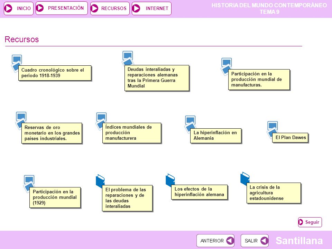Viewport: 332px width, 249px height.
Task: Open Reservas de oro monetario resource
Action: [52, 133]
